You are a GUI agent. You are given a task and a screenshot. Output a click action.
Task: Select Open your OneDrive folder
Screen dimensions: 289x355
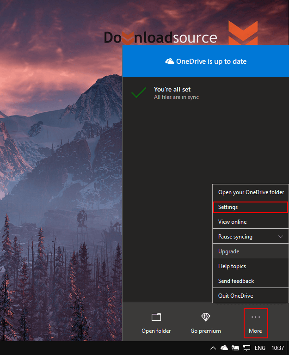(x=250, y=192)
